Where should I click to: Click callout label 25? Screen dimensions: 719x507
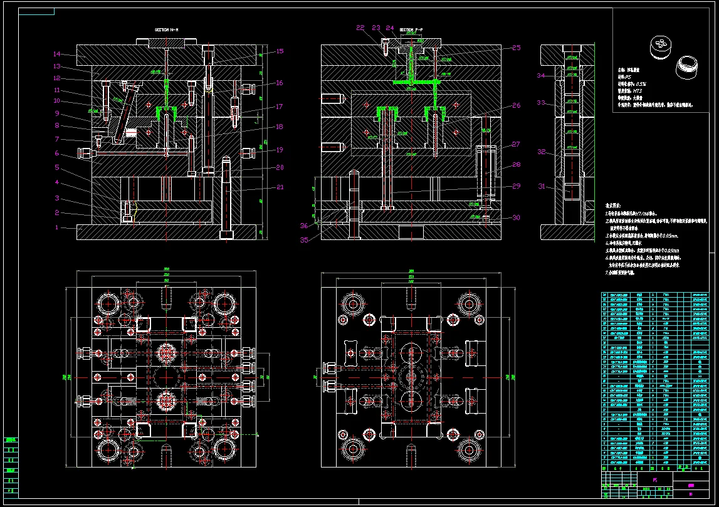pyautogui.click(x=517, y=48)
